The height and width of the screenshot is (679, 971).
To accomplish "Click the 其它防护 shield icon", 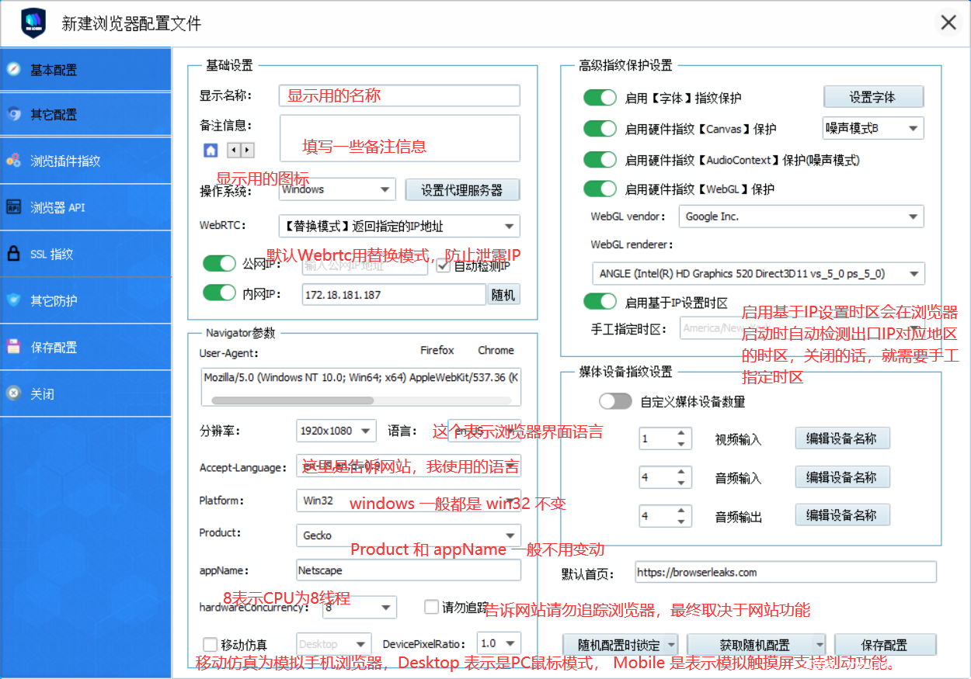I will [13, 300].
